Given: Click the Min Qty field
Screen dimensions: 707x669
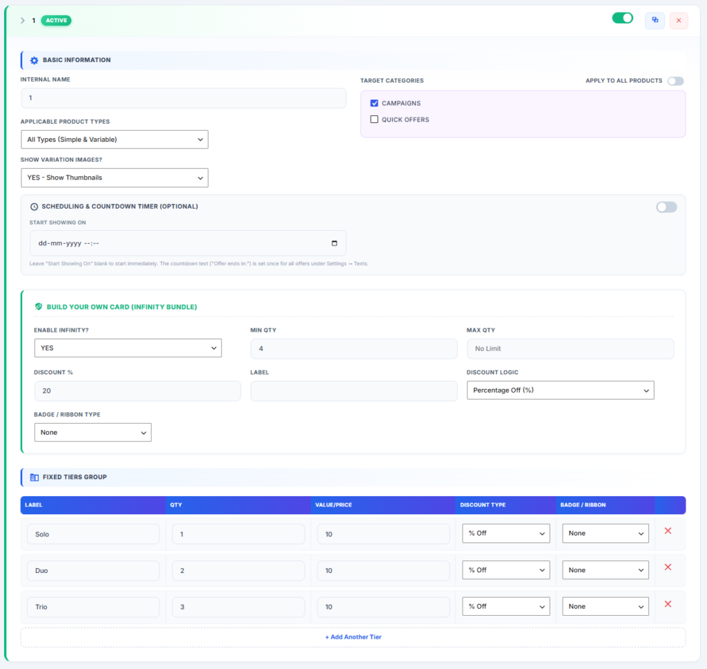Looking at the screenshot, I should click(x=354, y=348).
